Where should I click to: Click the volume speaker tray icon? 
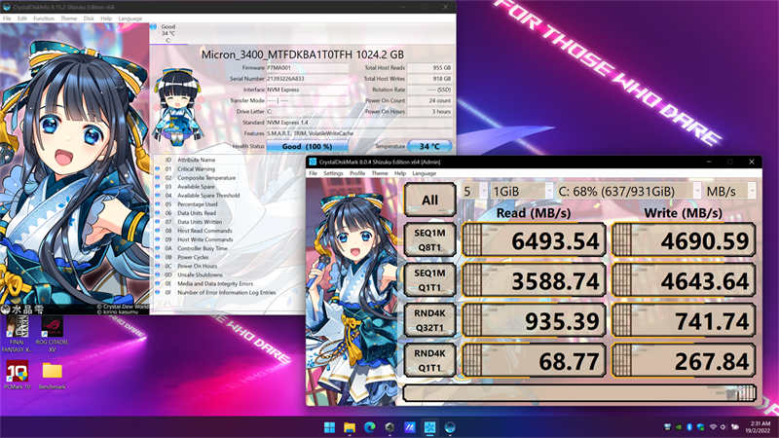click(x=723, y=427)
